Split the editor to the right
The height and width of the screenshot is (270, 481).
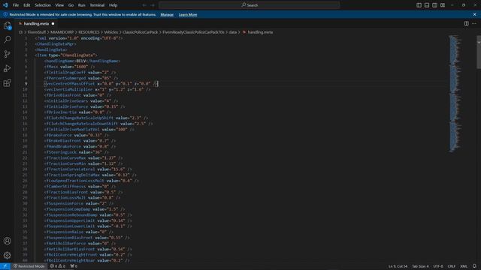pyautogui.click(x=466, y=23)
